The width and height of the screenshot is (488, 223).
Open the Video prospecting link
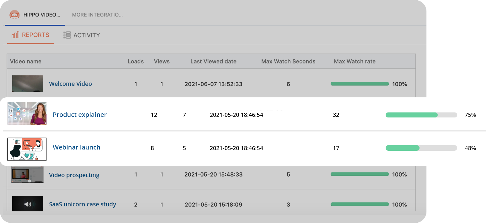tap(74, 175)
